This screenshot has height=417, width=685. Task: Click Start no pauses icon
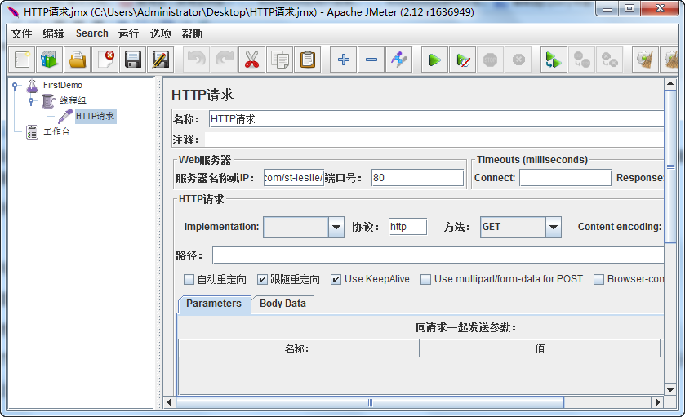tap(463, 60)
